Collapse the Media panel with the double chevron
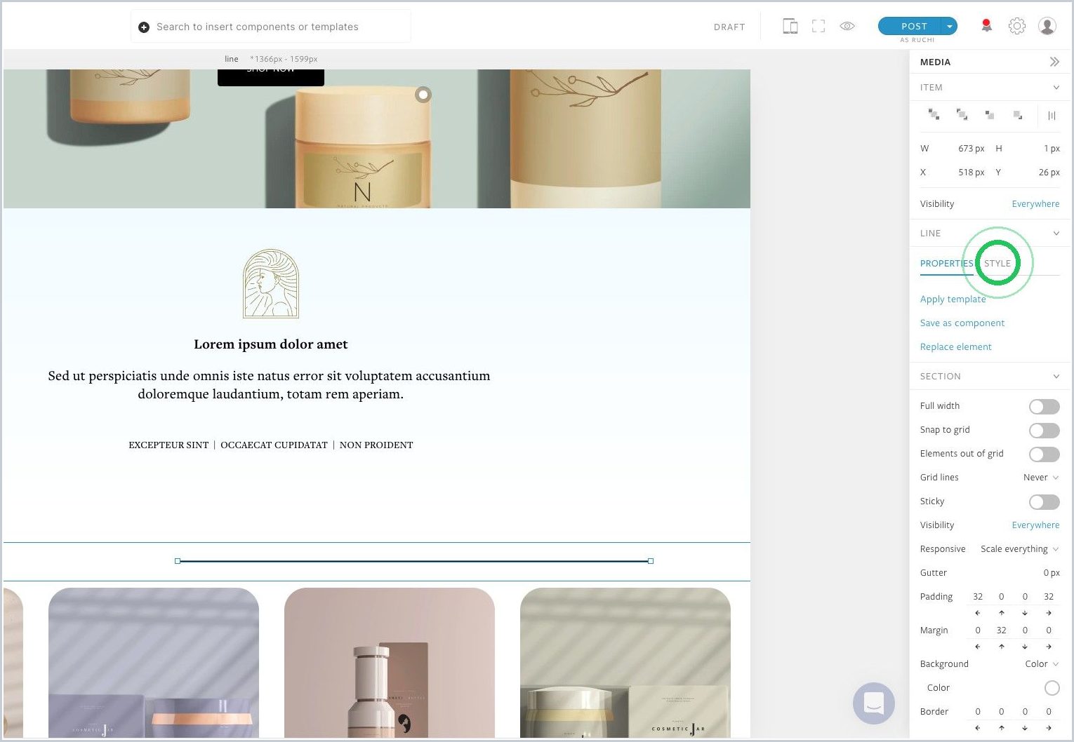The height and width of the screenshot is (742, 1074). pos(1054,62)
